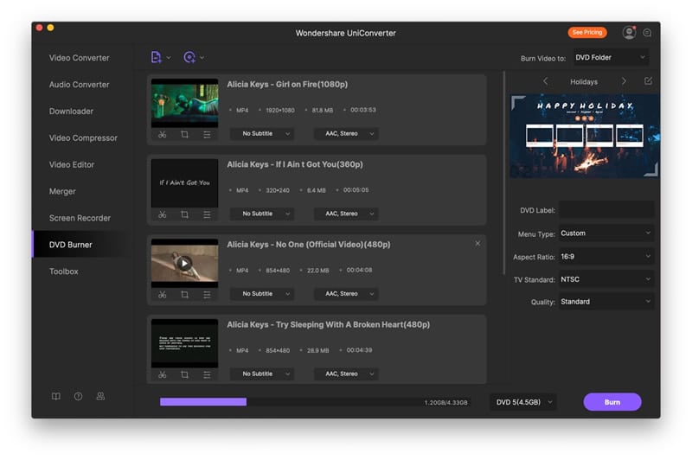Open subtitle dropdown for If I Ain't Got You
692x460 pixels.
point(262,214)
